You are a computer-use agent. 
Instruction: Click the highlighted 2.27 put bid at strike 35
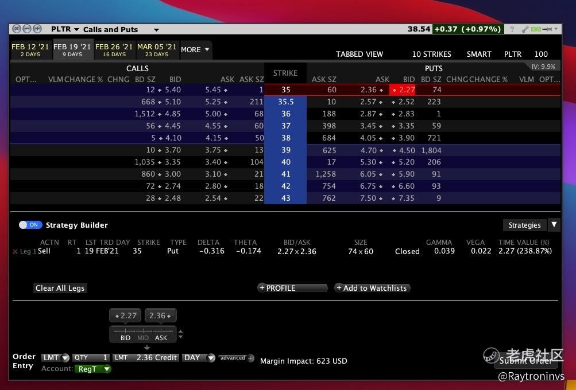403,89
